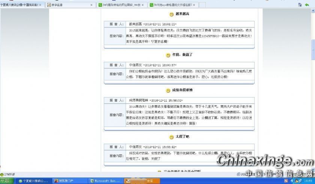Click the smiley icon beside 太假了吧 heading
315x184 pixels.
coord(171,137)
